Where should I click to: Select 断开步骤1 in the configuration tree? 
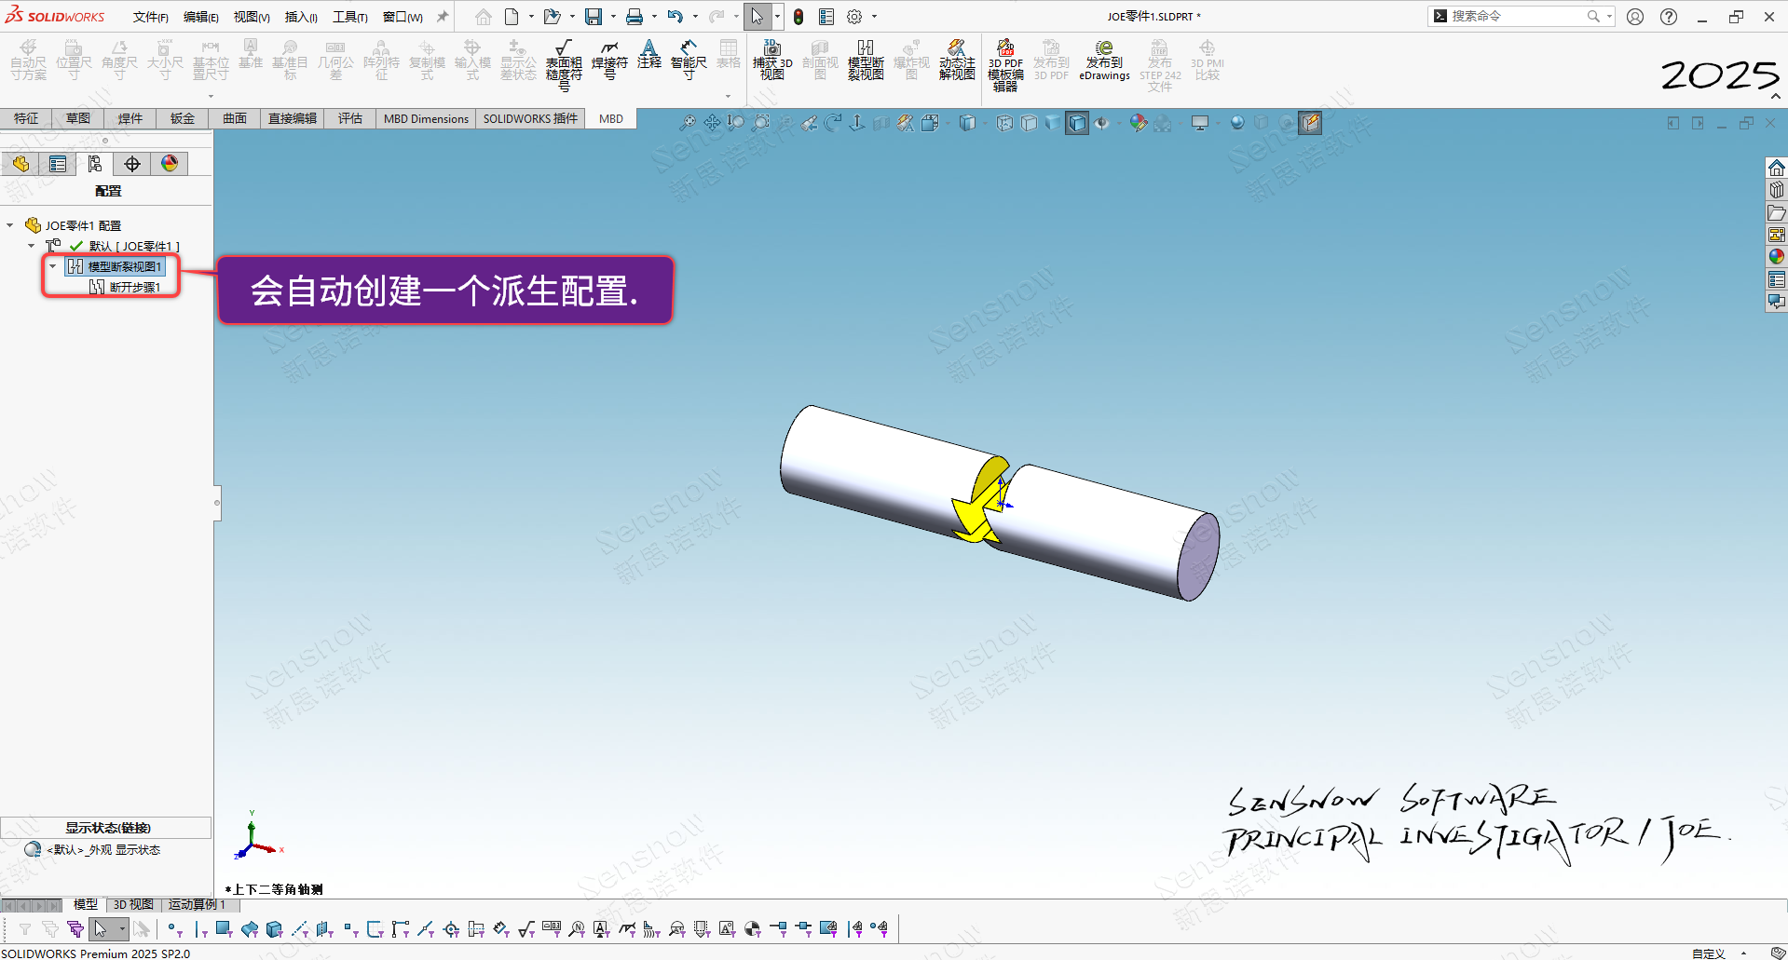coord(134,287)
